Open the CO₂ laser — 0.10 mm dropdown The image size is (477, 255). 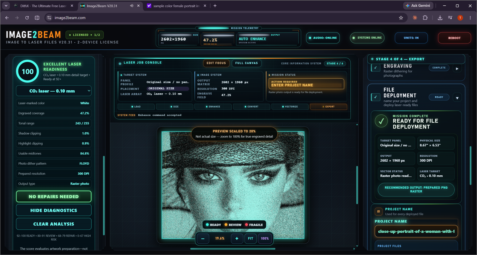tap(54, 91)
